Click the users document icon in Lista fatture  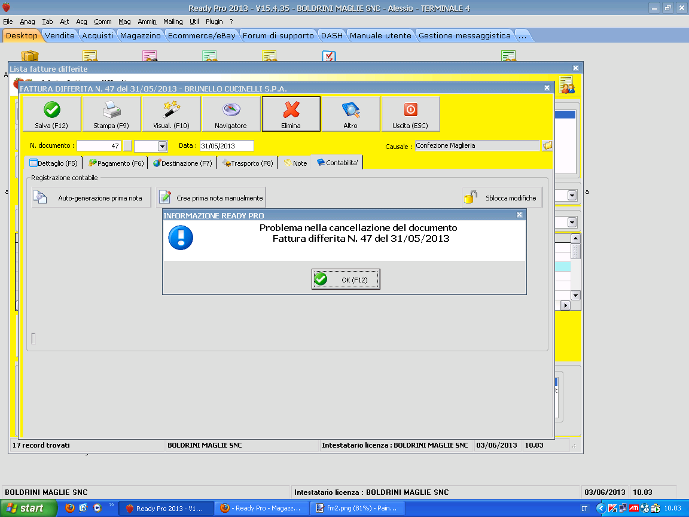click(x=567, y=85)
